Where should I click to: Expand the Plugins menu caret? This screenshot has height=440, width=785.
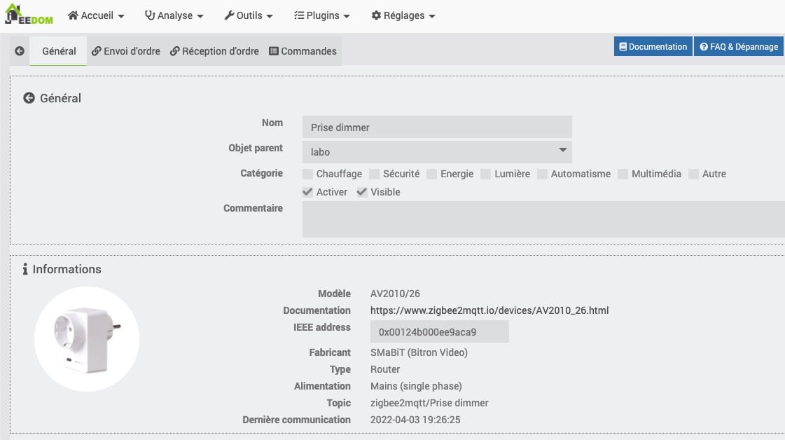(347, 16)
